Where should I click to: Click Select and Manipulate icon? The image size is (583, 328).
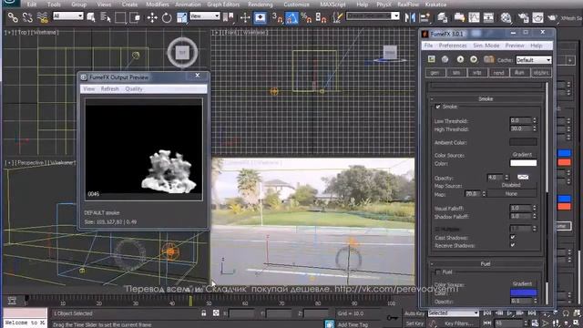click(x=245, y=17)
